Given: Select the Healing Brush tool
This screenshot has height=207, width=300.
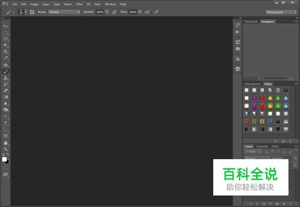Looking at the screenshot, I should [6, 65].
